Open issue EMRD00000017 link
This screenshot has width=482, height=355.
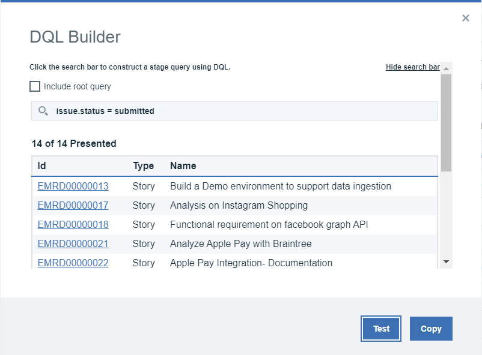73,205
